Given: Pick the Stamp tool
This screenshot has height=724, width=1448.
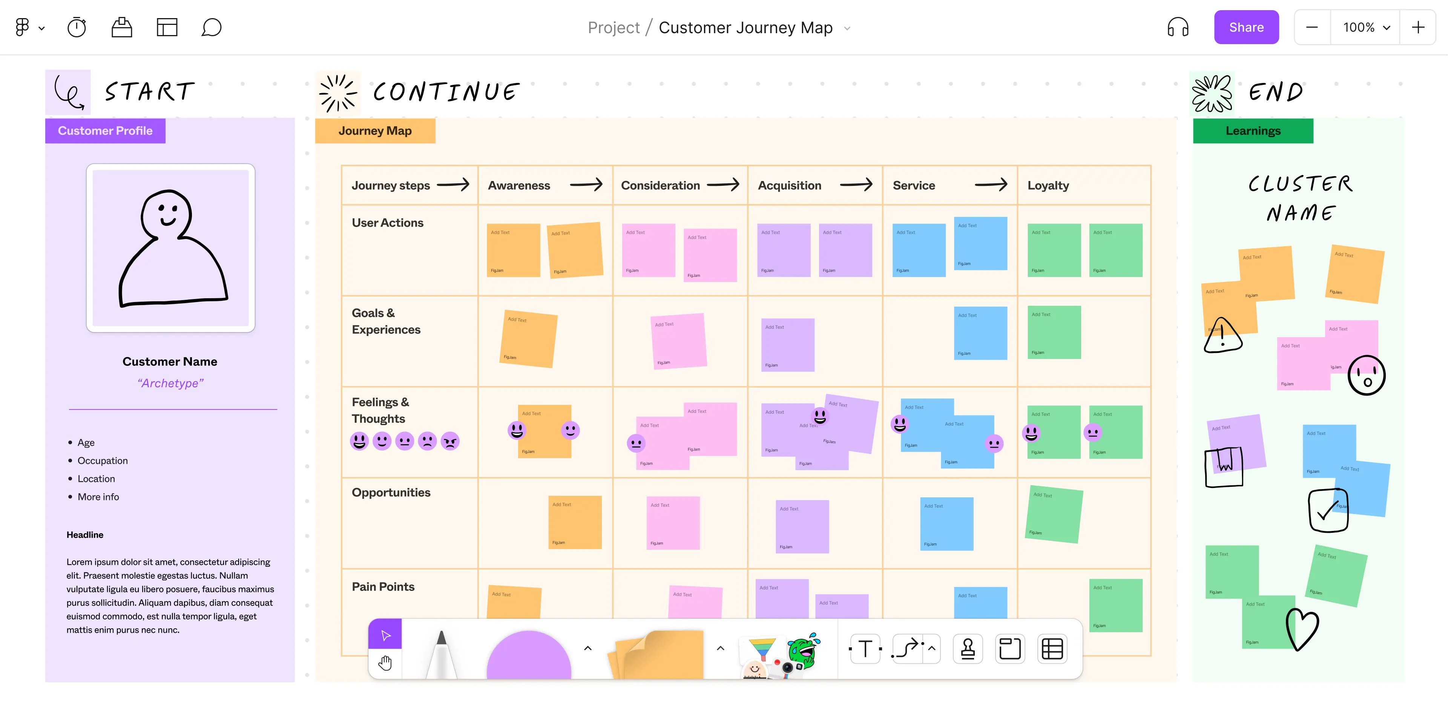Looking at the screenshot, I should coord(968,649).
